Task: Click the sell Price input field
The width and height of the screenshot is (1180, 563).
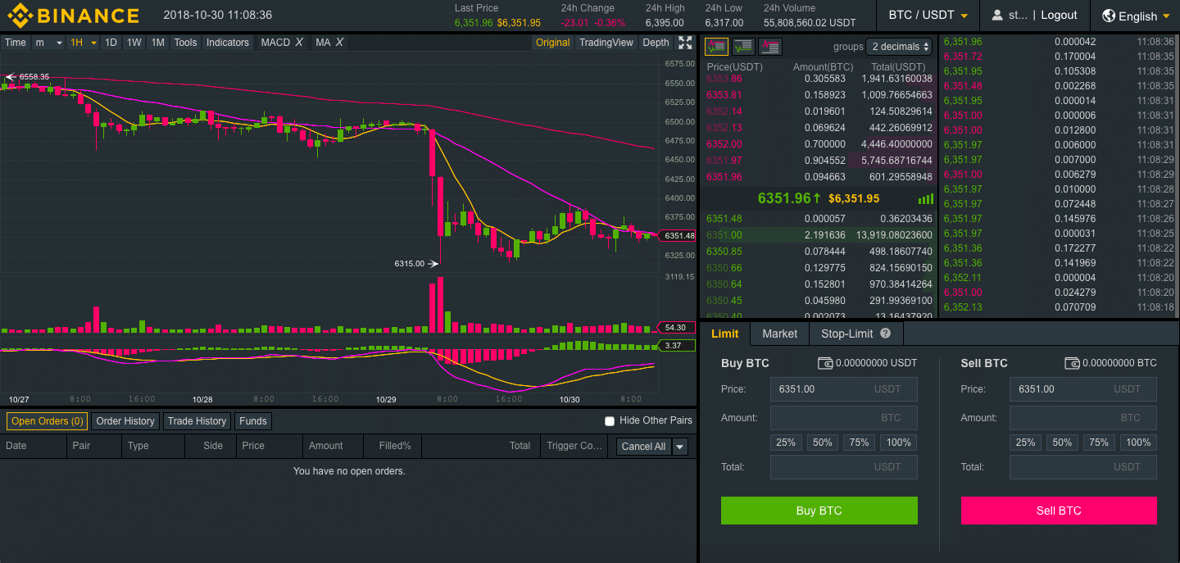Action: click(1082, 388)
